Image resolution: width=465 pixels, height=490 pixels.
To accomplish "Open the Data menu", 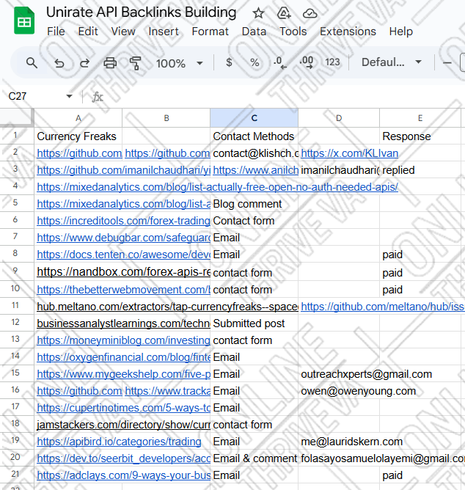I will (254, 32).
